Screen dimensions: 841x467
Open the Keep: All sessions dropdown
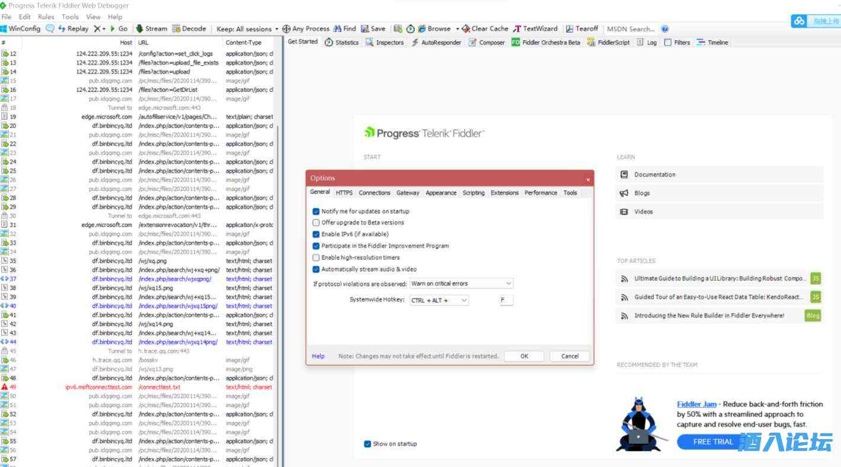tap(248, 28)
